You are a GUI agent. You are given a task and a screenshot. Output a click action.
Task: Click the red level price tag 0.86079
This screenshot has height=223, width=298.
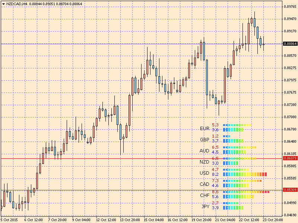tap(290, 158)
